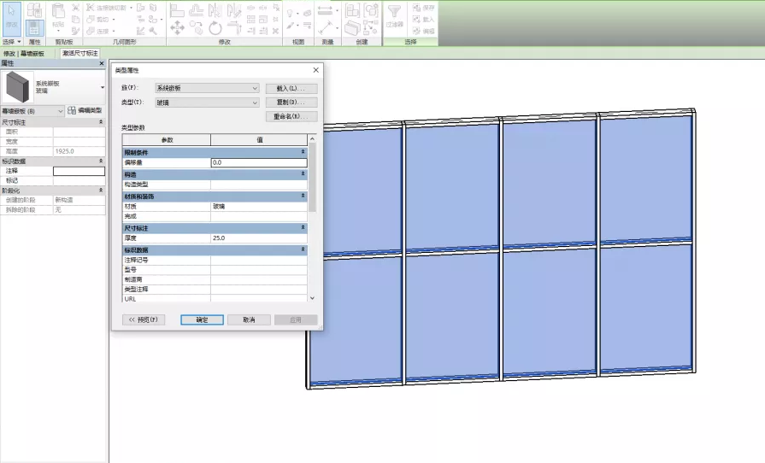Select the Move tool with four arrows
The image size is (765, 463).
pos(177,28)
